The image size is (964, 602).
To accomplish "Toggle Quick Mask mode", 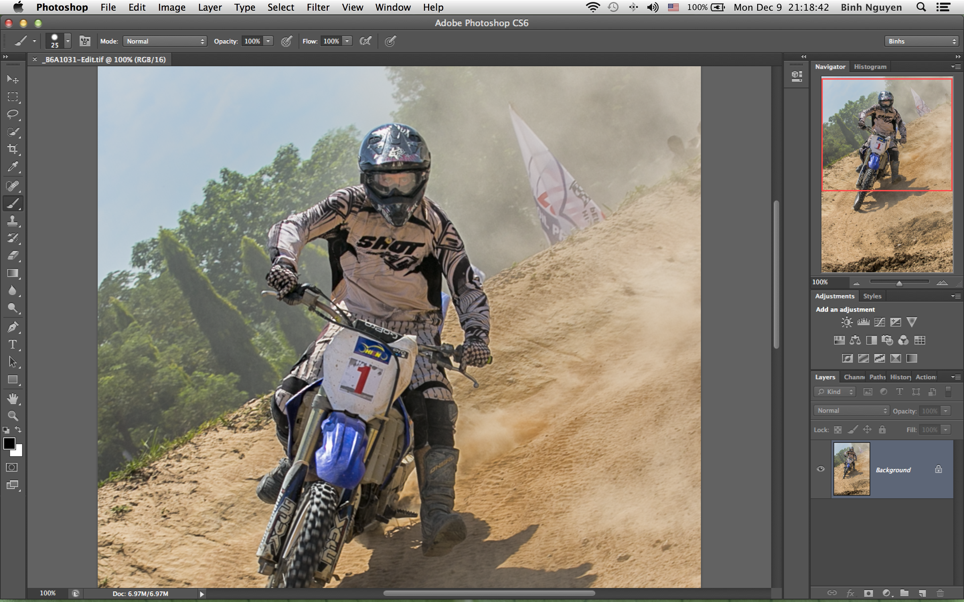I will tap(12, 468).
